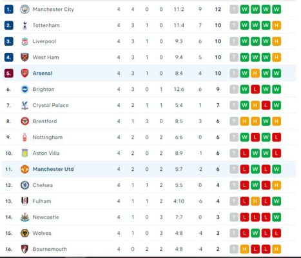Viewport: 301px width, 258px height.
Task: Click Tottenham's orange draw form badge
Action: pyautogui.click(x=277, y=25)
